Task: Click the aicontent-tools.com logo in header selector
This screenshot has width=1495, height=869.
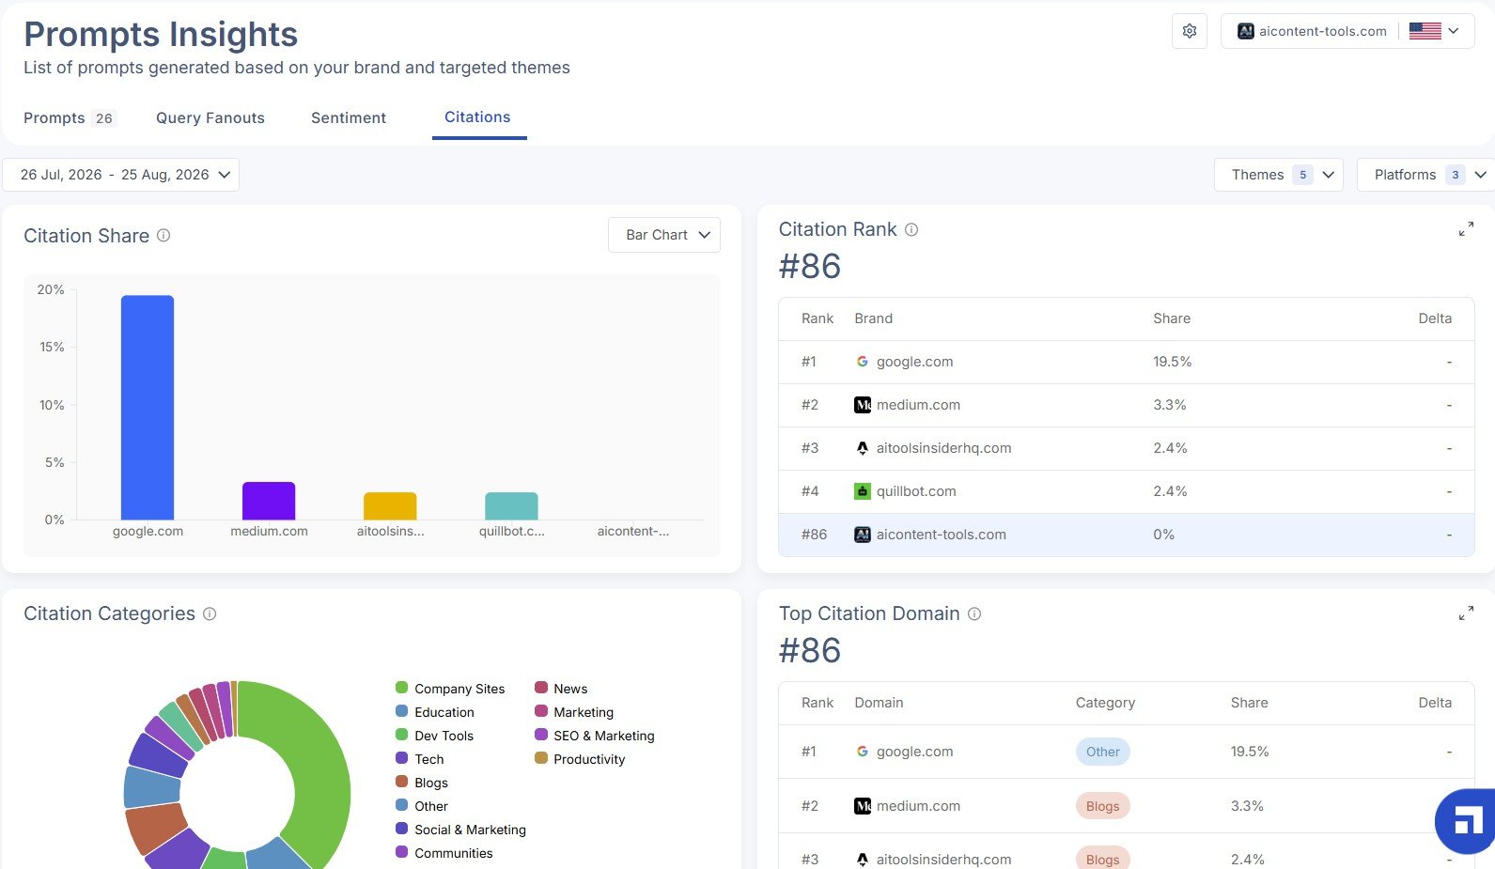Action: click(x=1246, y=31)
